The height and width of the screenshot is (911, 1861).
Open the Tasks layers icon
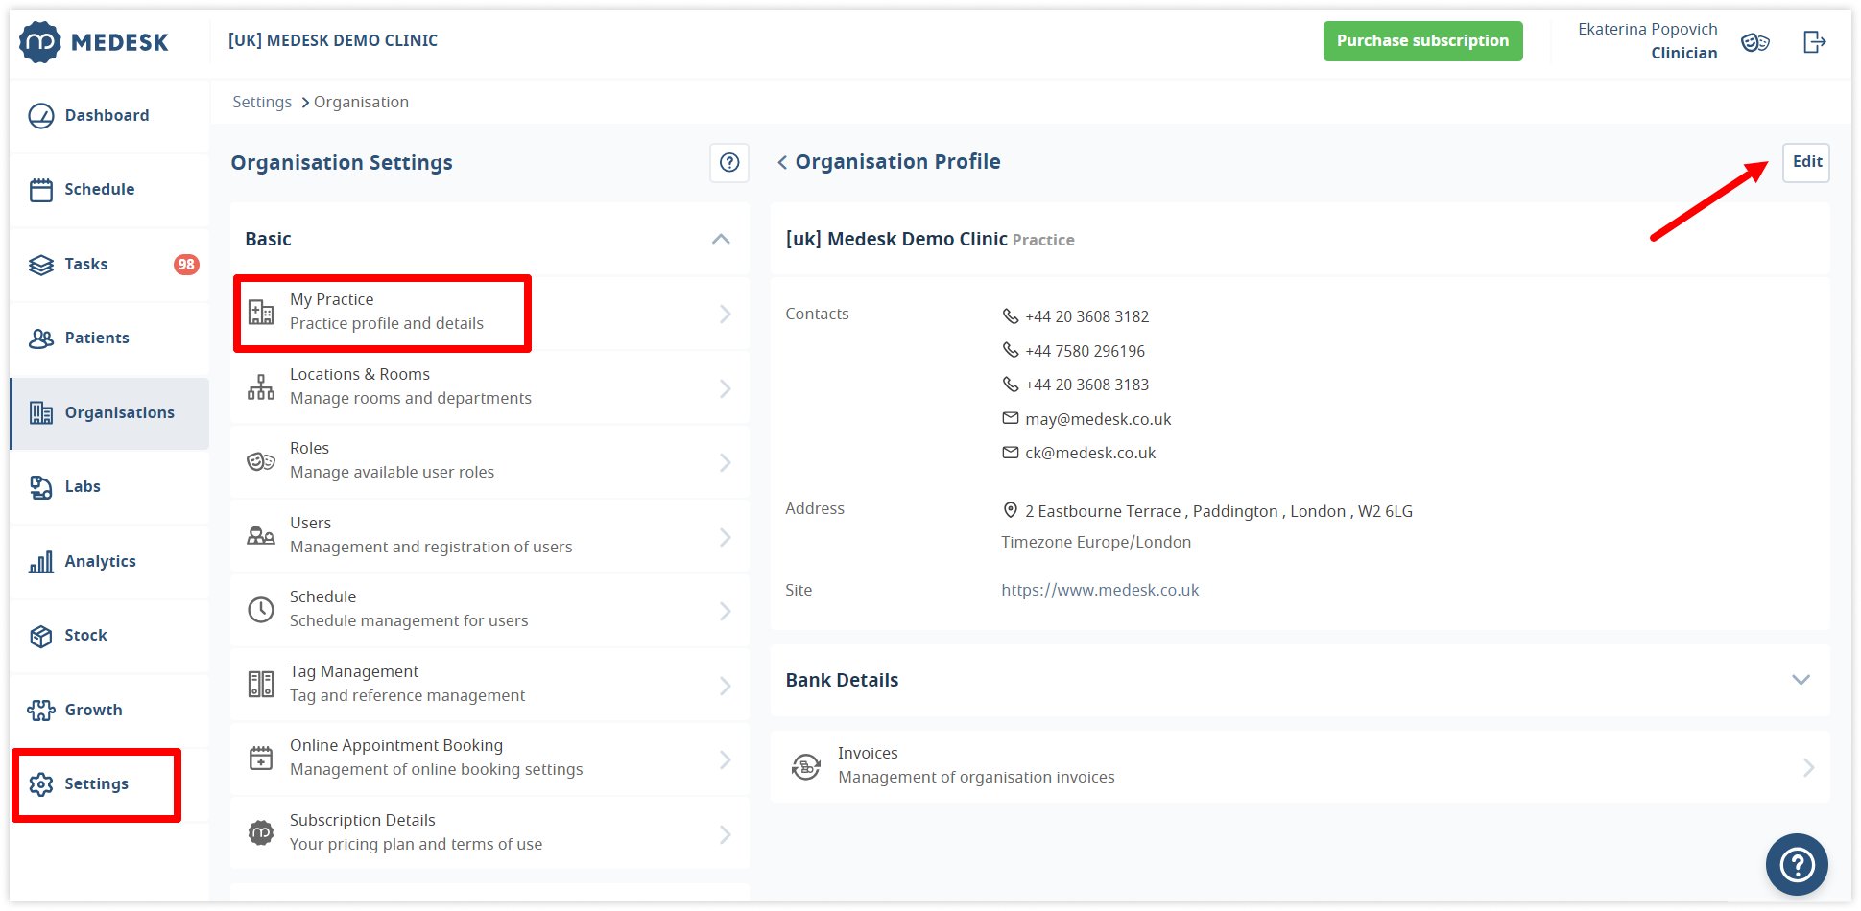(x=41, y=265)
